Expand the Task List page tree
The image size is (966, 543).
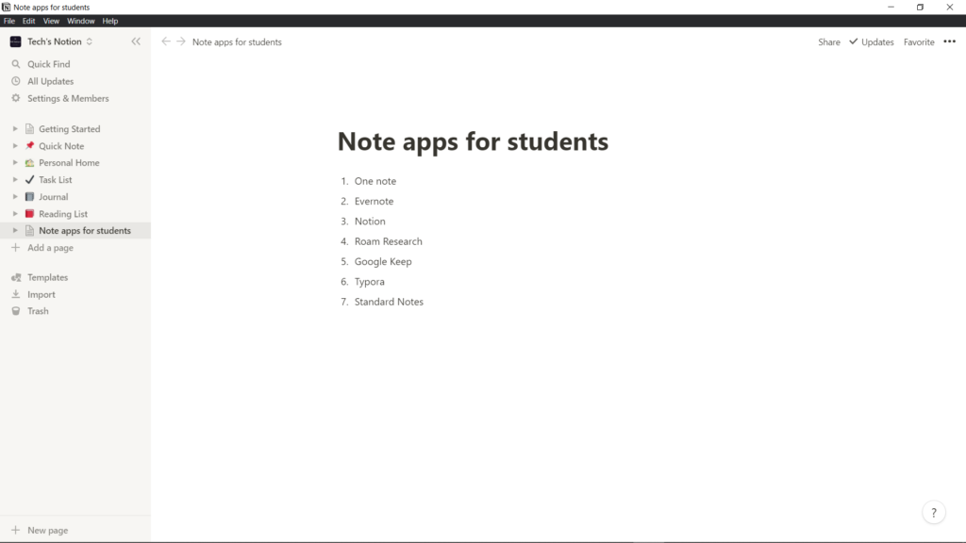(15, 180)
